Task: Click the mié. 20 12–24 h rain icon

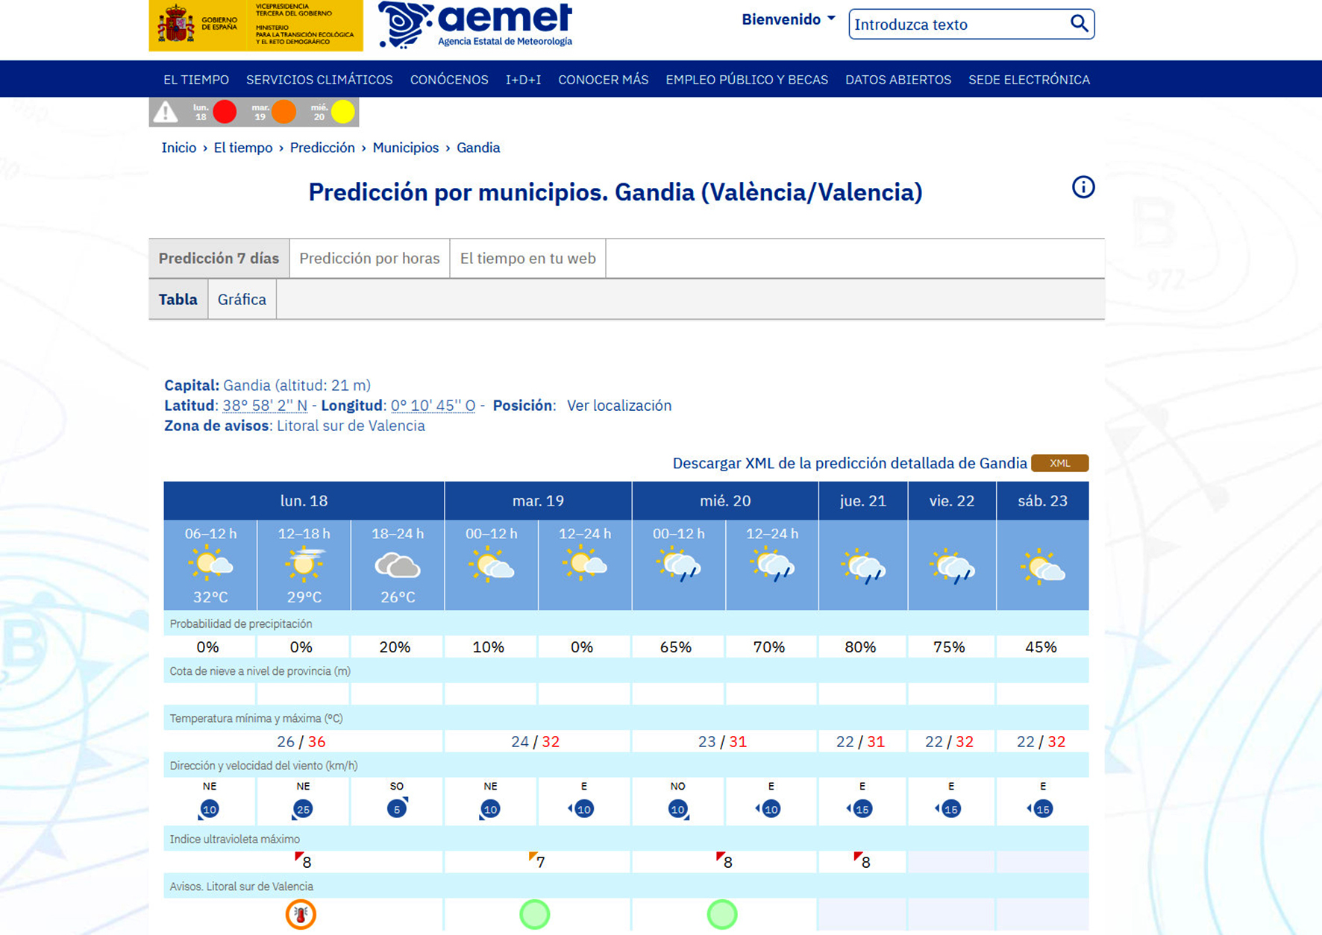Action: click(771, 565)
